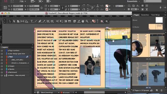Click the X position input field
The width and height of the screenshot is (167, 94).
tap(18, 6)
